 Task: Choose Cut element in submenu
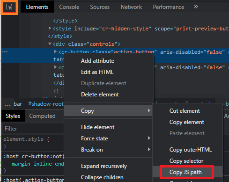tap(185, 111)
